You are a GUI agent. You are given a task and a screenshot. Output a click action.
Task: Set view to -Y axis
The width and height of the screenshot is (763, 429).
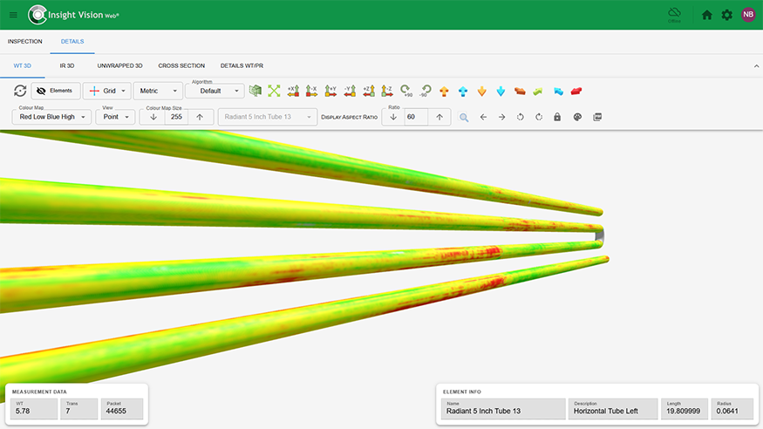tap(350, 91)
